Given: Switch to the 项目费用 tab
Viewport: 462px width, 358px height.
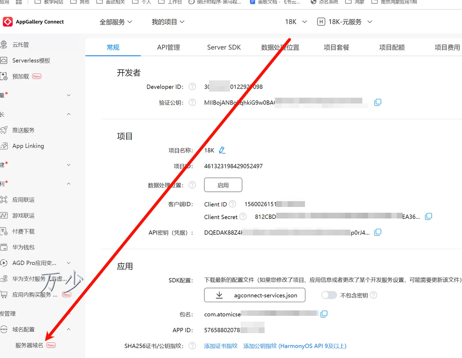Looking at the screenshot, I should click(448, 47).
